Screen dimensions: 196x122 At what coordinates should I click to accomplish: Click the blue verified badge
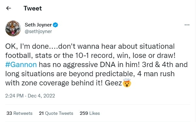pyautogui.click(x=56, y=25)
